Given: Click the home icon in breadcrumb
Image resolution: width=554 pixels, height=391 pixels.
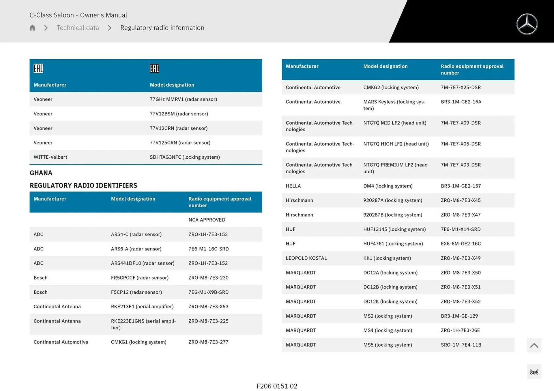Looking at the screenshot, I should (x=32, y=28).
